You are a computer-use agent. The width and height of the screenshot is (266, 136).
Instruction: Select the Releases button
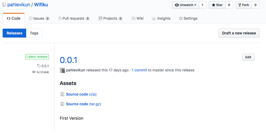click(x=14, y=33)
